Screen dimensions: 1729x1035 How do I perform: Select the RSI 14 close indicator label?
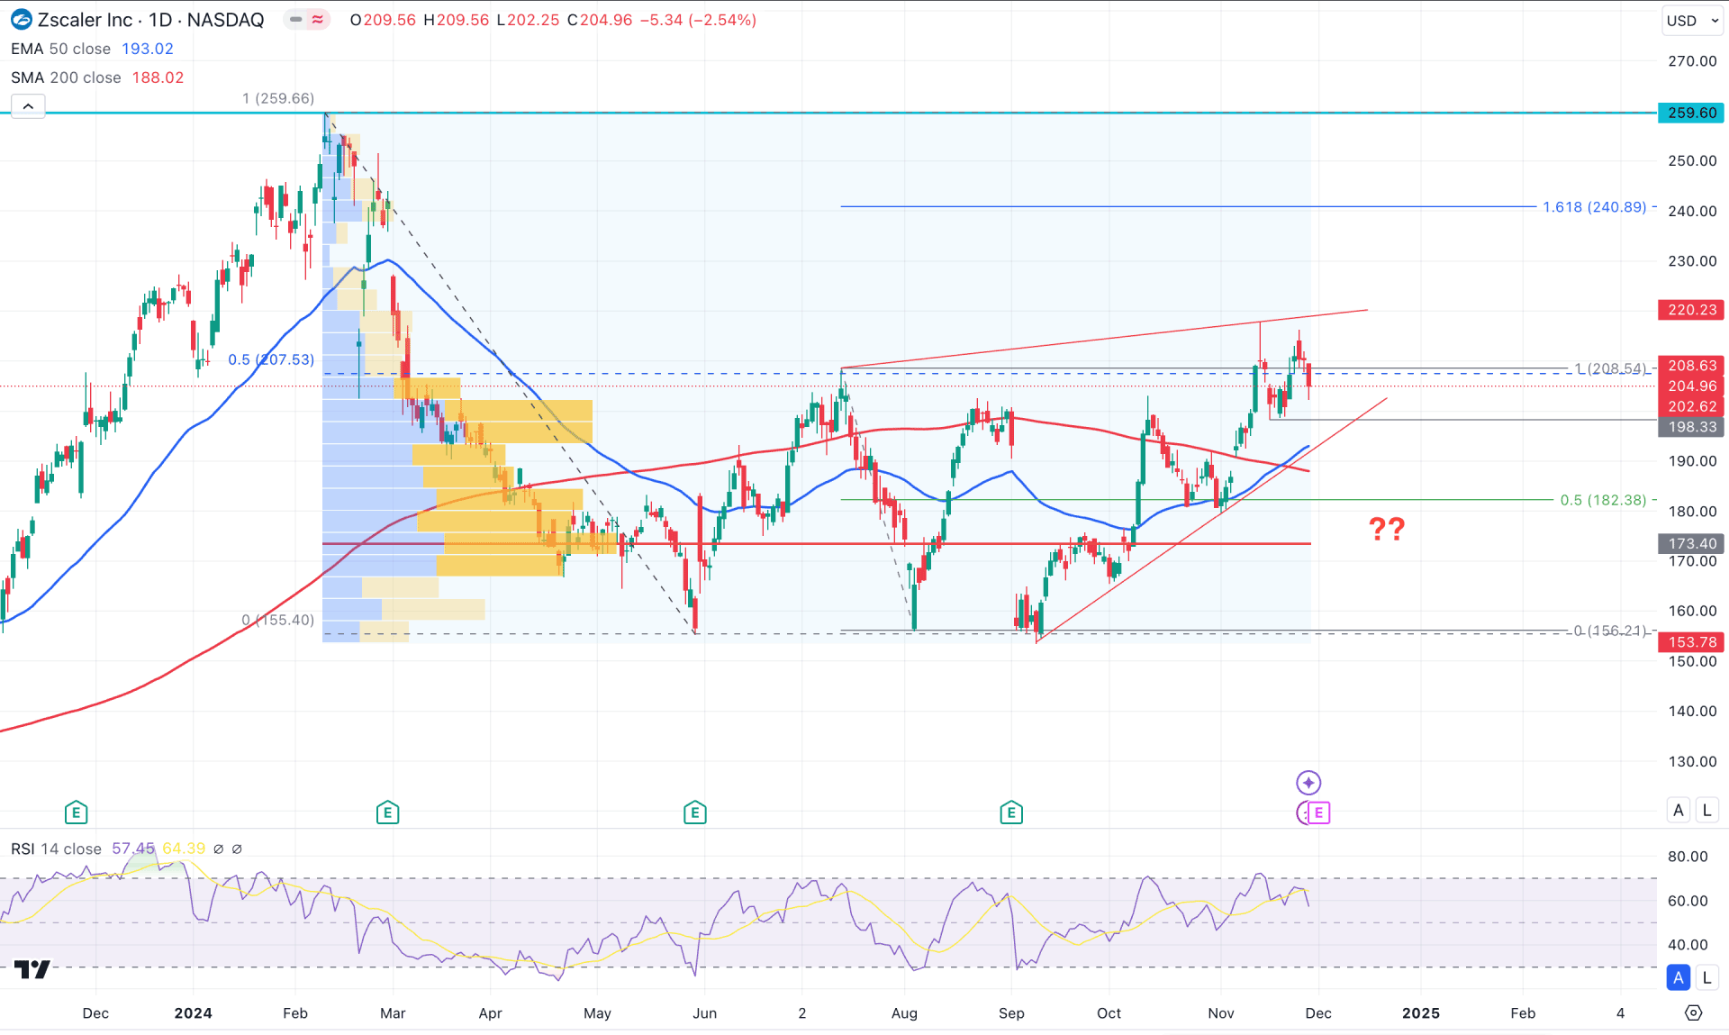pyautogui.click(x=56, y=849)
